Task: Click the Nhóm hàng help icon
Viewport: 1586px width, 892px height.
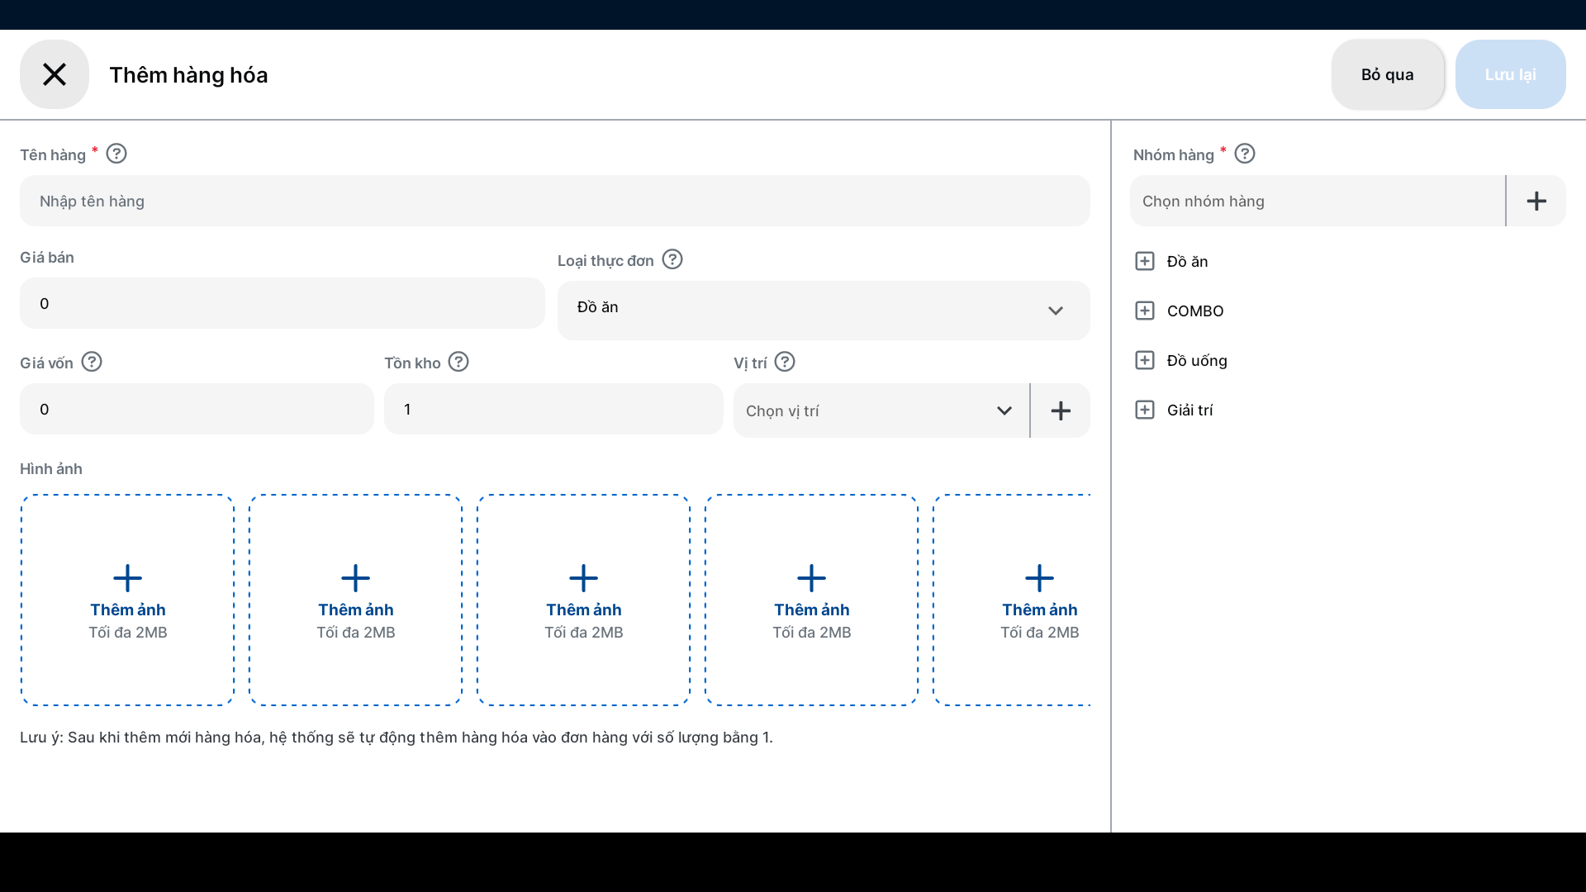Action: tap(1245, 154)
